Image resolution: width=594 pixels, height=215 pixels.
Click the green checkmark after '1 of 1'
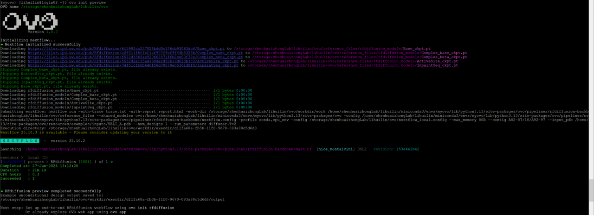coord(112,162)
